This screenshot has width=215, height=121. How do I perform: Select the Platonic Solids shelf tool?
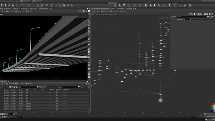51,6
